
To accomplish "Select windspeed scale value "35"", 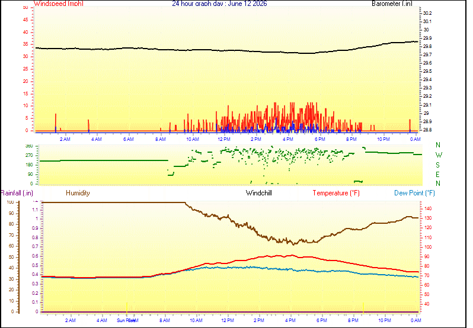I will coord(25,44).
